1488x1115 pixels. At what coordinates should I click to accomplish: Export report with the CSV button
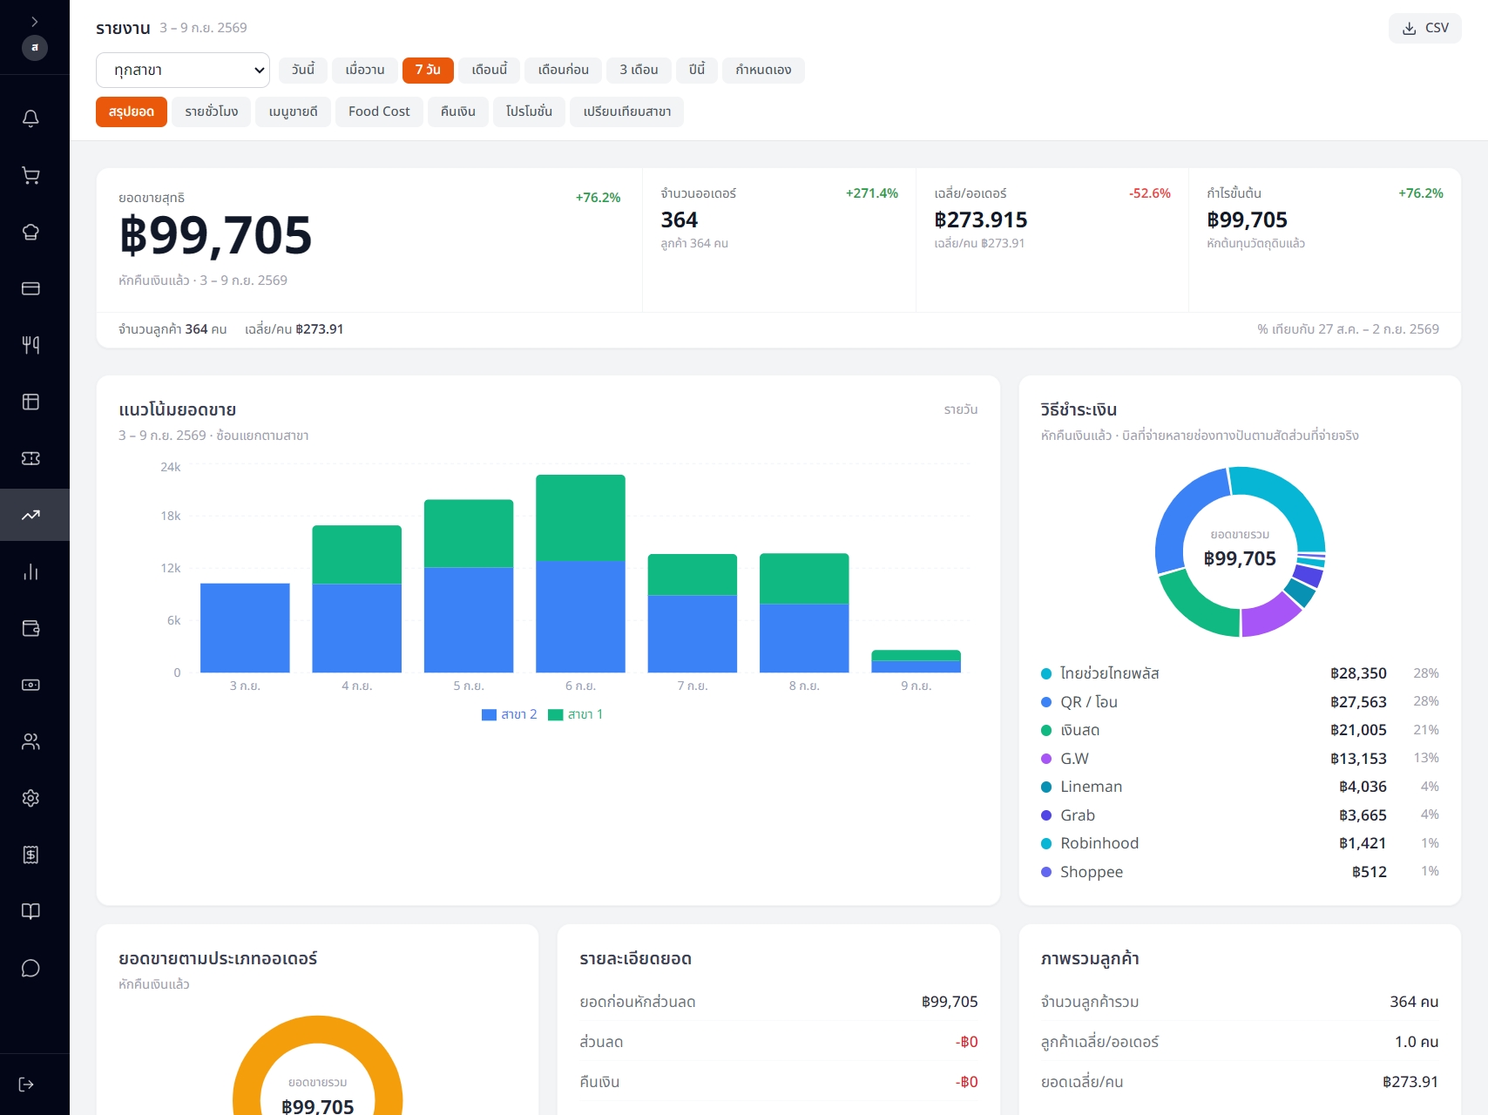(1425, 28)
